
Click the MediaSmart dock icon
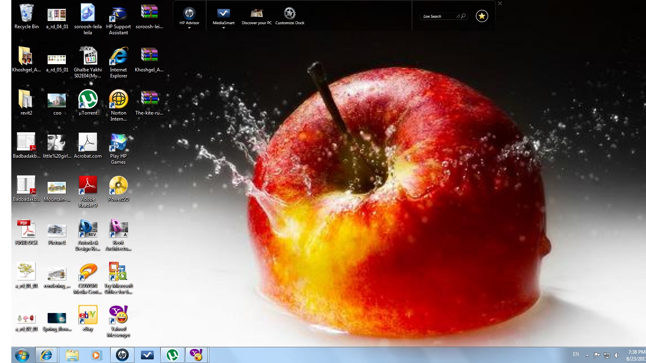[x=223, y=14]
